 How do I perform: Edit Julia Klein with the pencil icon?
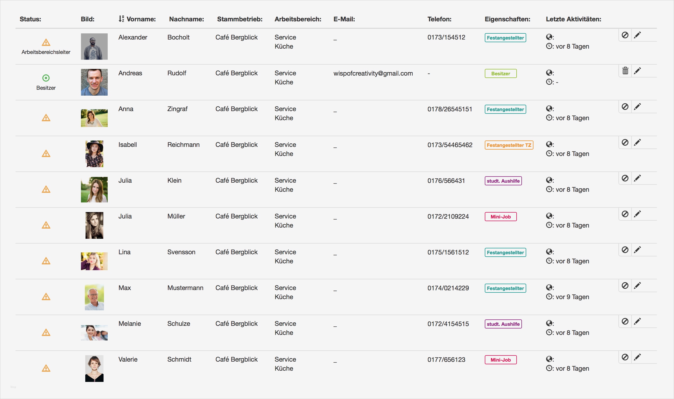(x=637, y=178)
